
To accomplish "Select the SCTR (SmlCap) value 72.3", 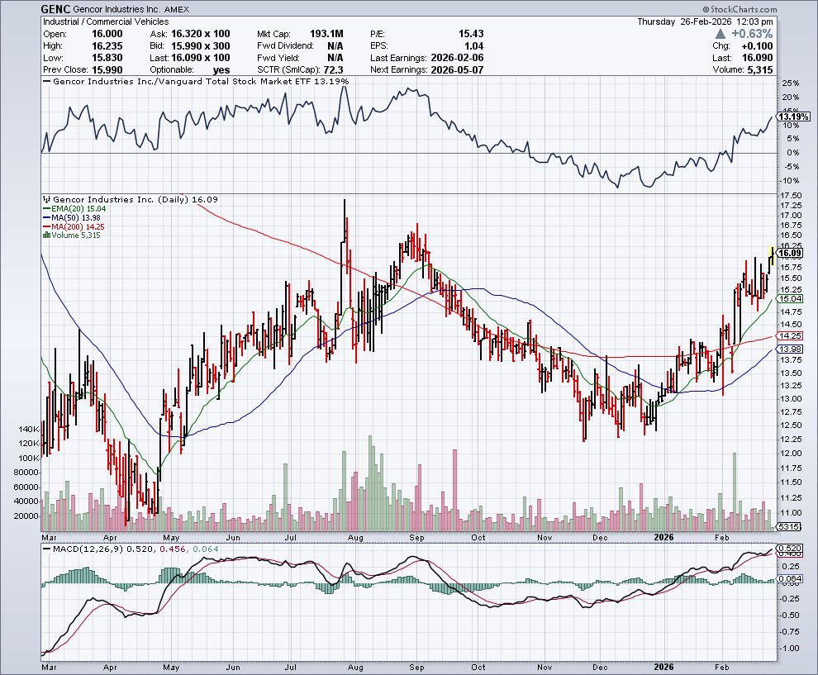I will 333,70.
